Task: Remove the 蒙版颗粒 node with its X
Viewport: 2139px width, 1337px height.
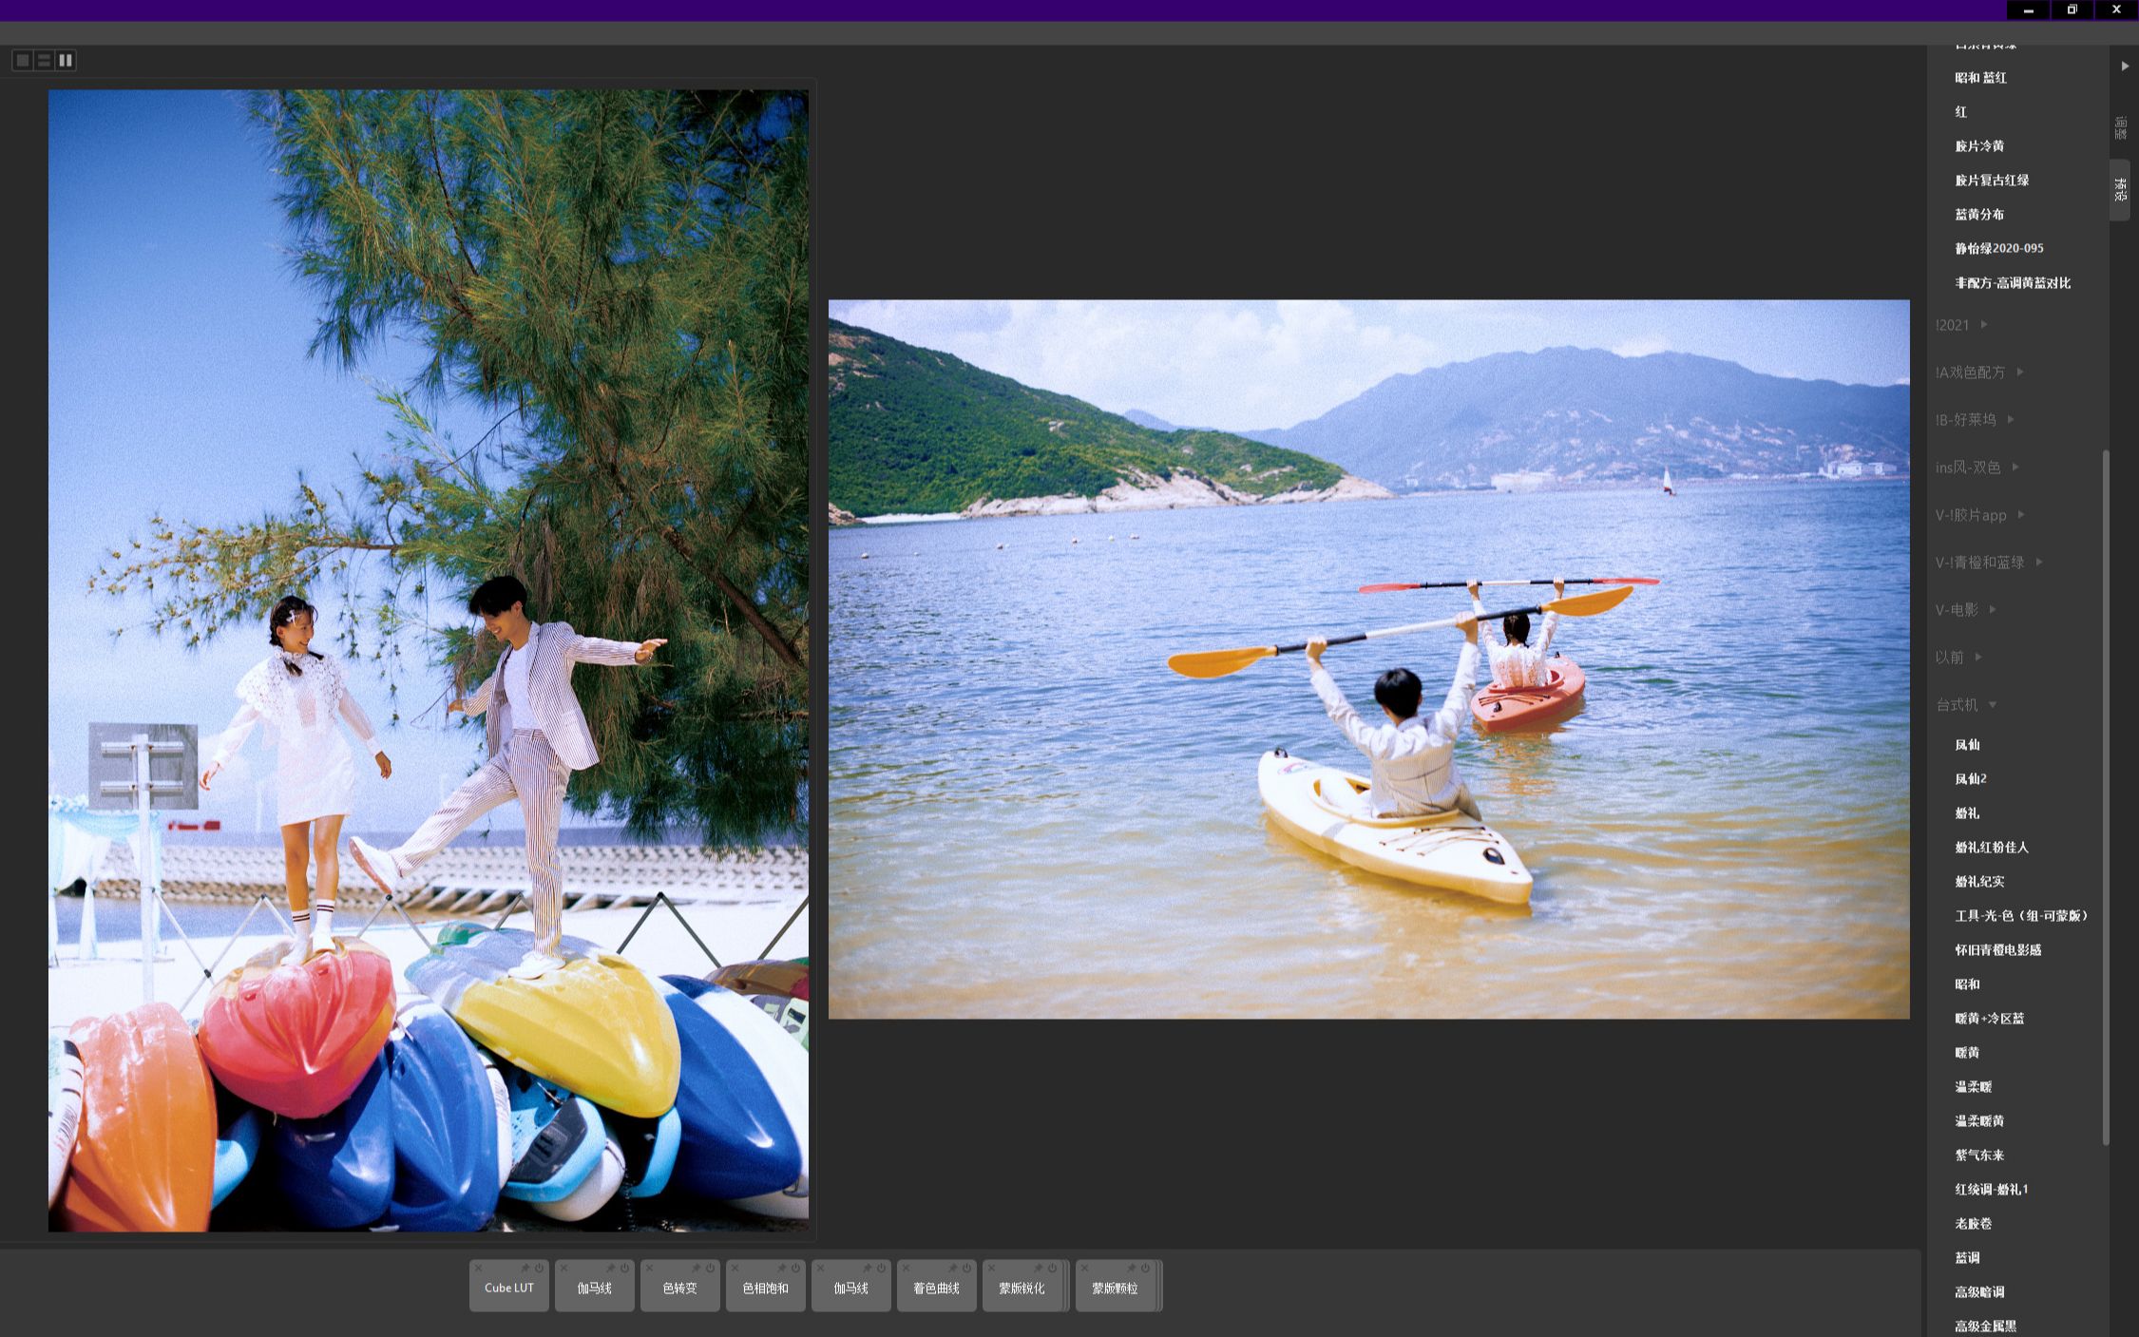Action: click(x=1084, y=1268)
